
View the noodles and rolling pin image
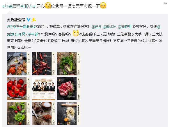69,114
